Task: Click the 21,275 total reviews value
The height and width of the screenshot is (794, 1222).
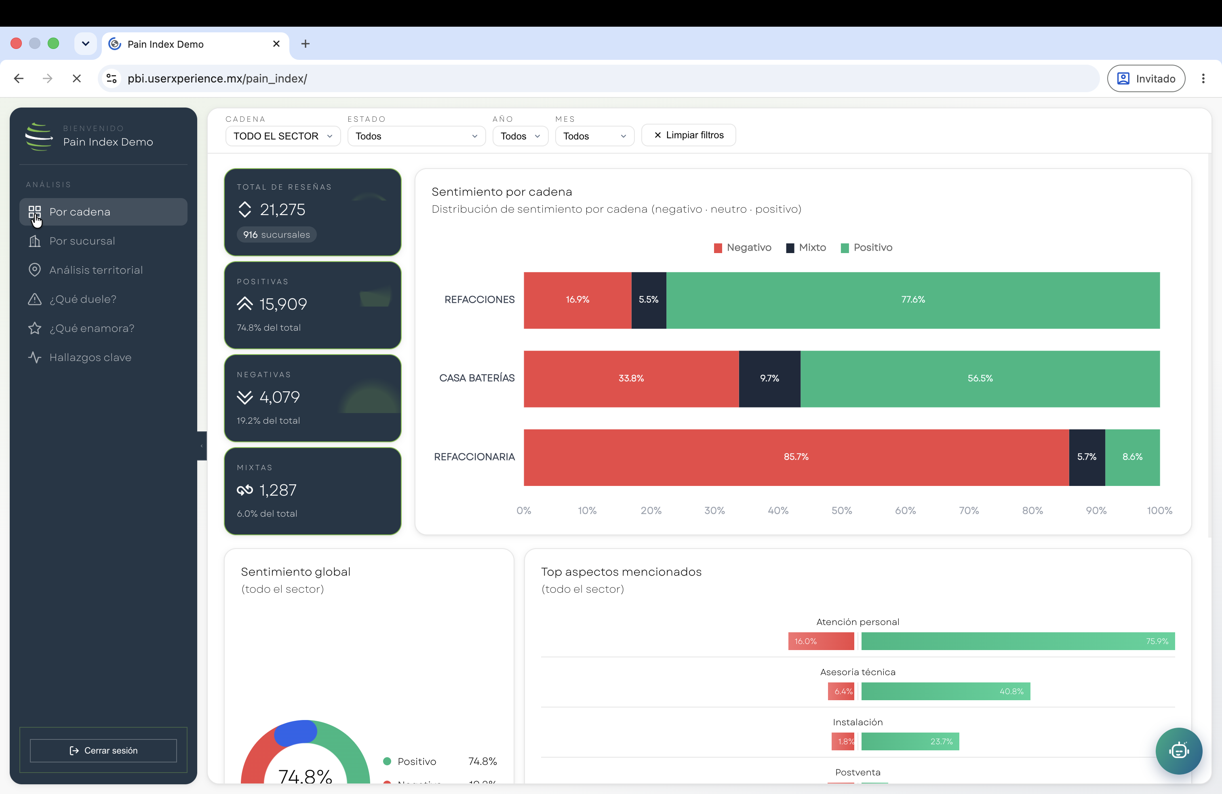Action: pyautogui.click(x=282, y=209)
